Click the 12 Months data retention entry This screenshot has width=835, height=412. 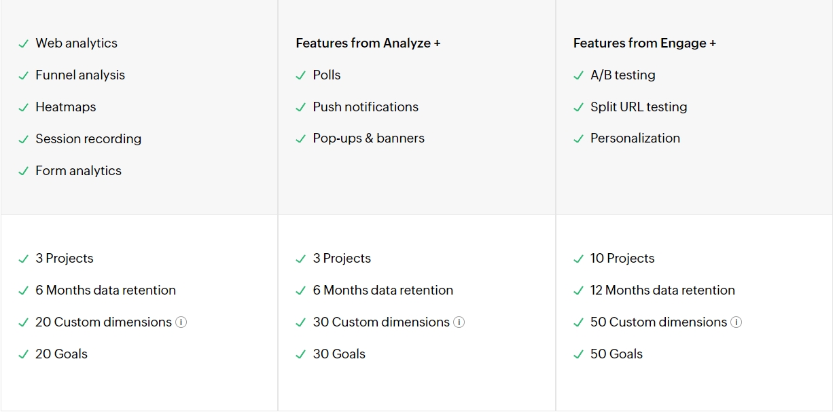pos(662,291)
